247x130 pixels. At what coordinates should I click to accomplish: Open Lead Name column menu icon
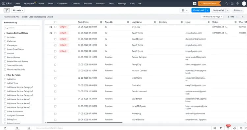[x=155, y=22]
